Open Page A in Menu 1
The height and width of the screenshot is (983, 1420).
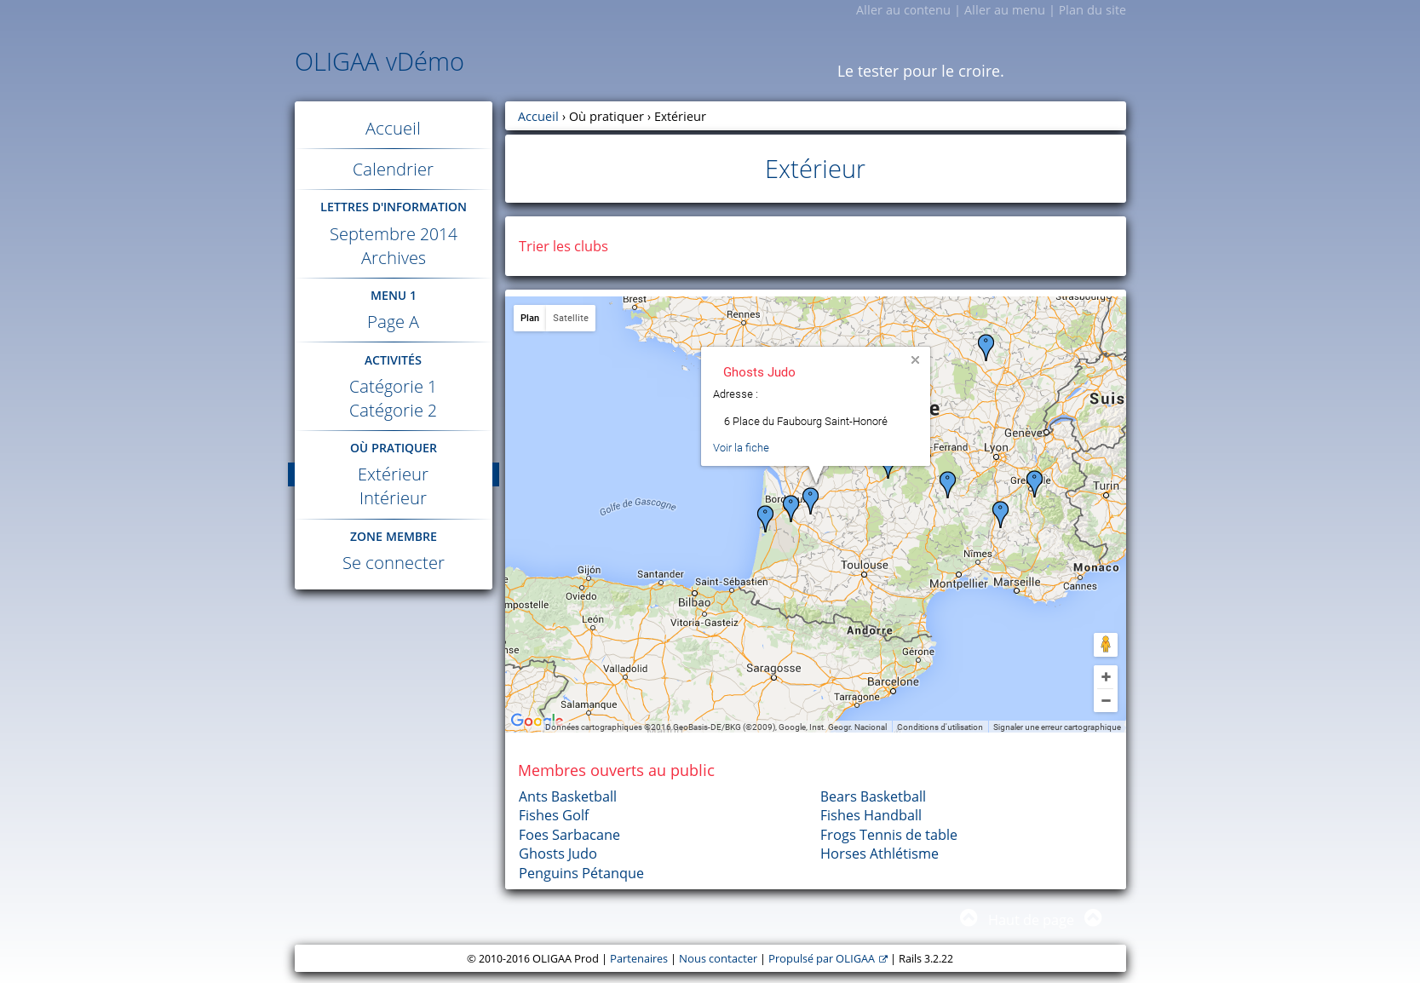[393, 322]
